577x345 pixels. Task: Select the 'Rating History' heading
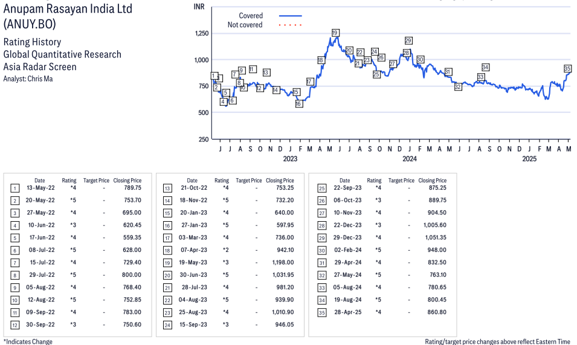(x=33, y=42)
